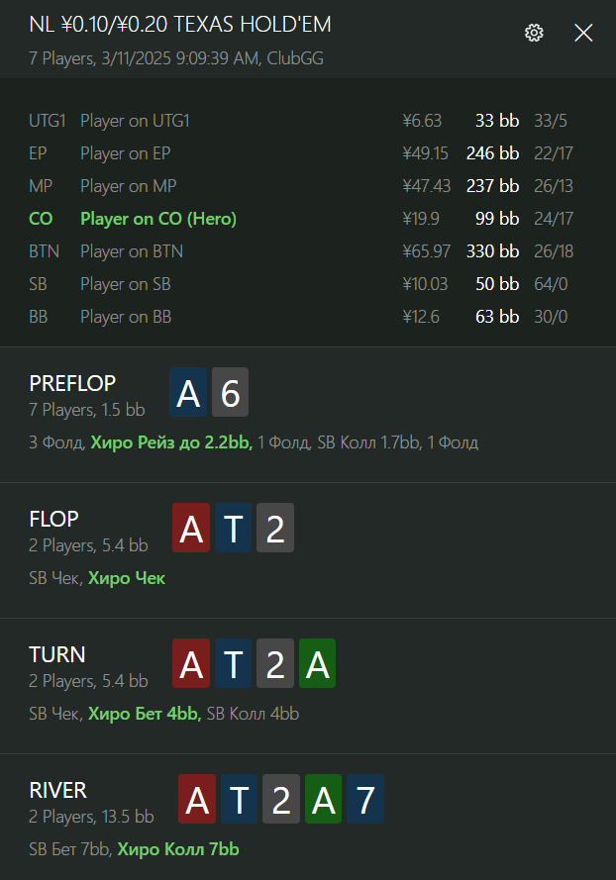Select the blue T card on the flop

(x=233, y=528)
